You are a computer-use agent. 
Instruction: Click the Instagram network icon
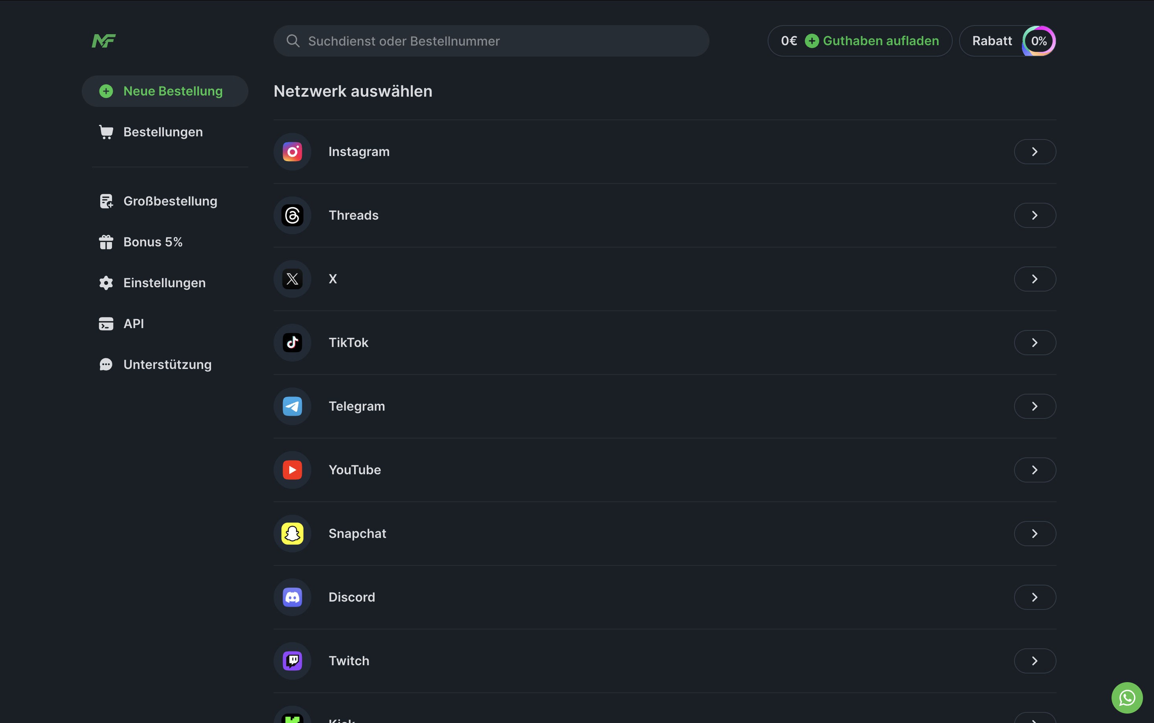(292, 152)
